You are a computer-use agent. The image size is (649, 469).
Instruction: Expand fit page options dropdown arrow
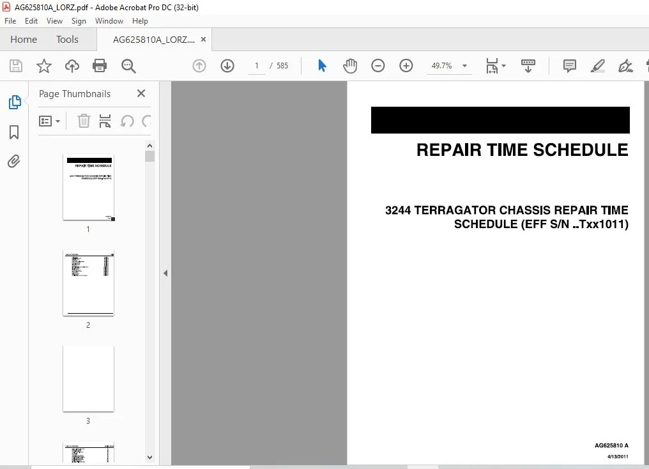504,66
